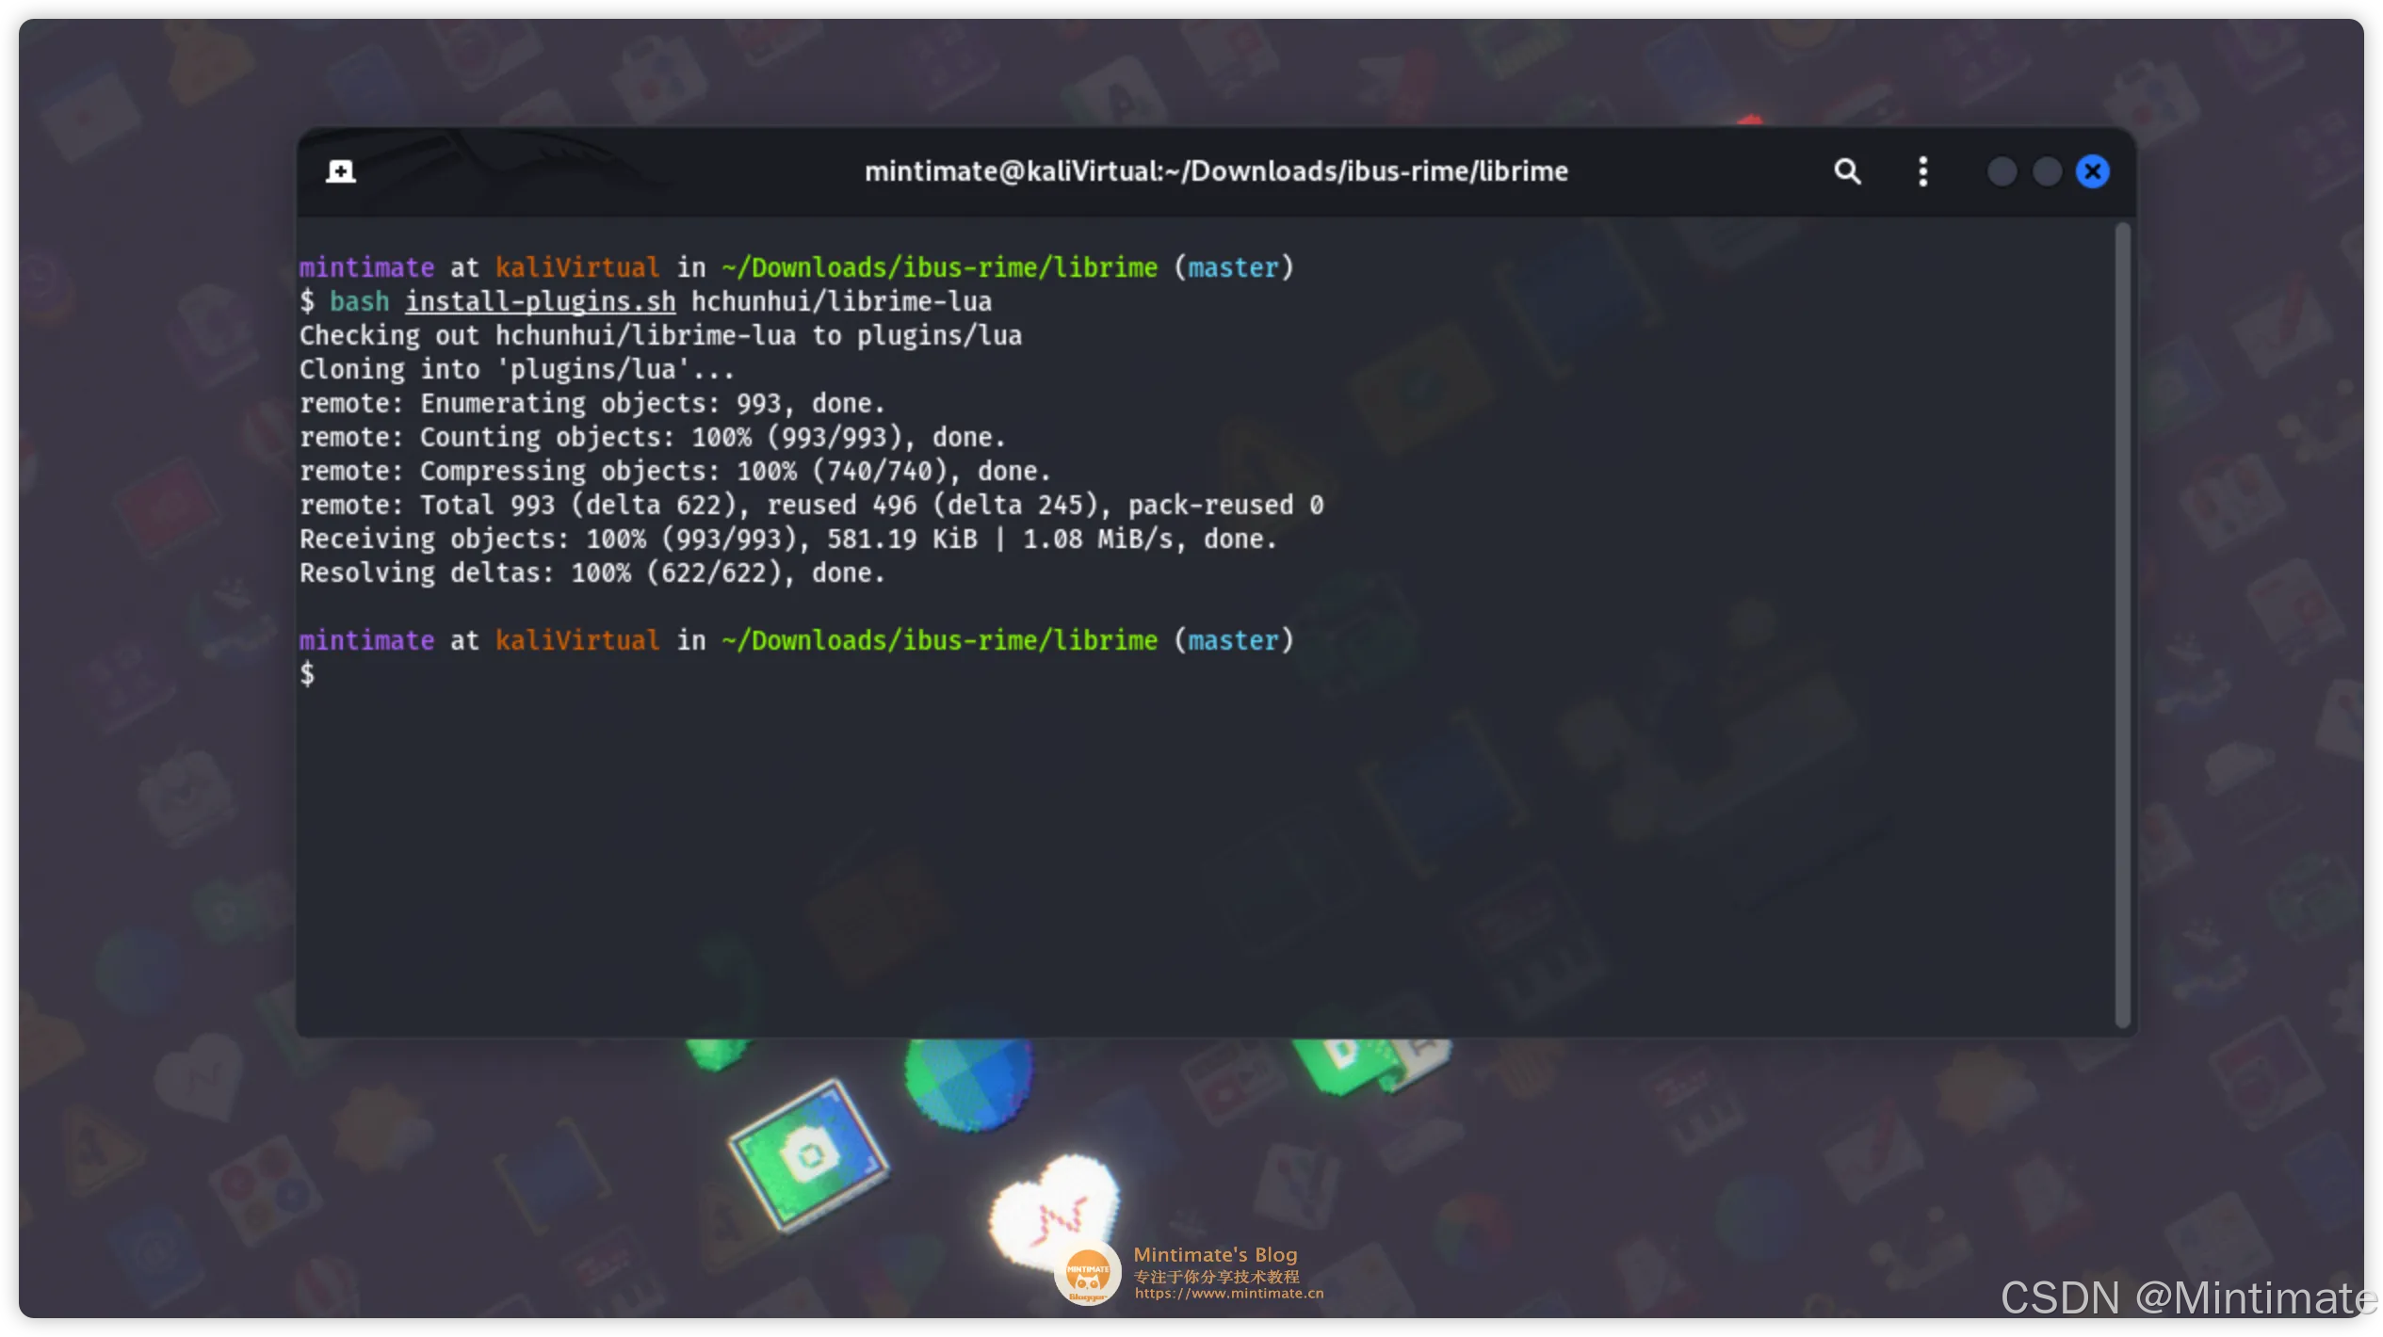Click the terminal vertical scrollbar
The width and height of the screenshot is (2383, 1337).
(x=2122, y=625)
